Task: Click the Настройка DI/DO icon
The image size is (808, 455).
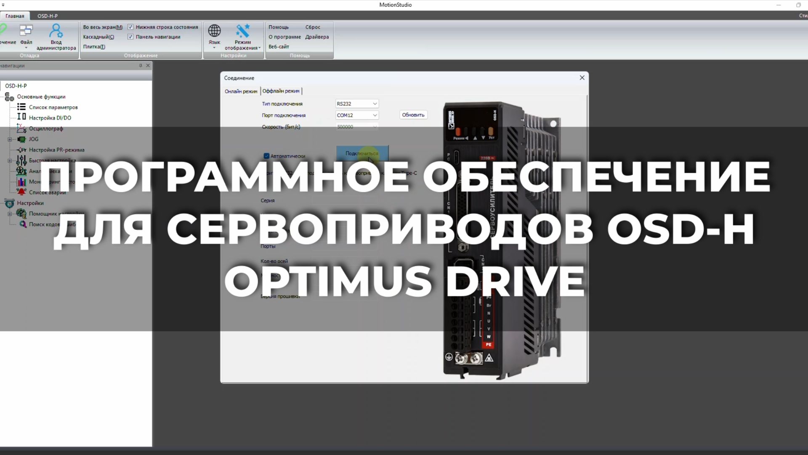Action: 21,117
